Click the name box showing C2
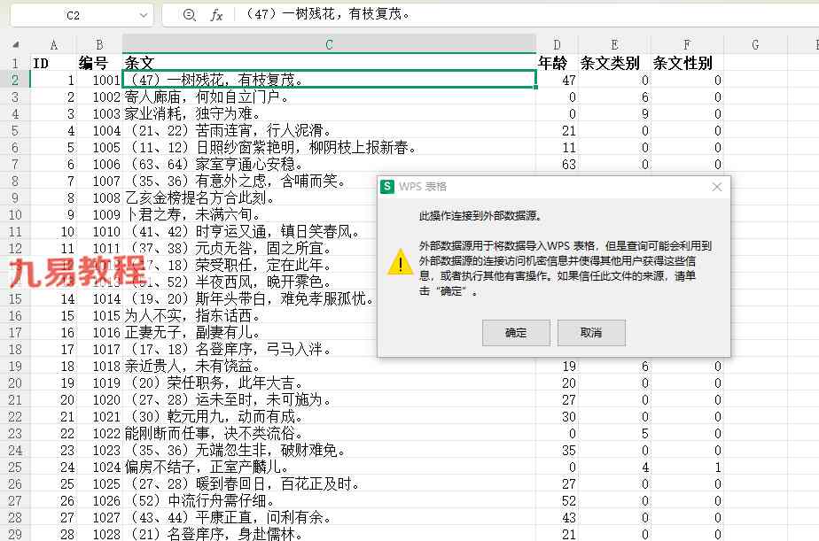The height and width of the screenshot is (541, 819). [x=73, y=16]
